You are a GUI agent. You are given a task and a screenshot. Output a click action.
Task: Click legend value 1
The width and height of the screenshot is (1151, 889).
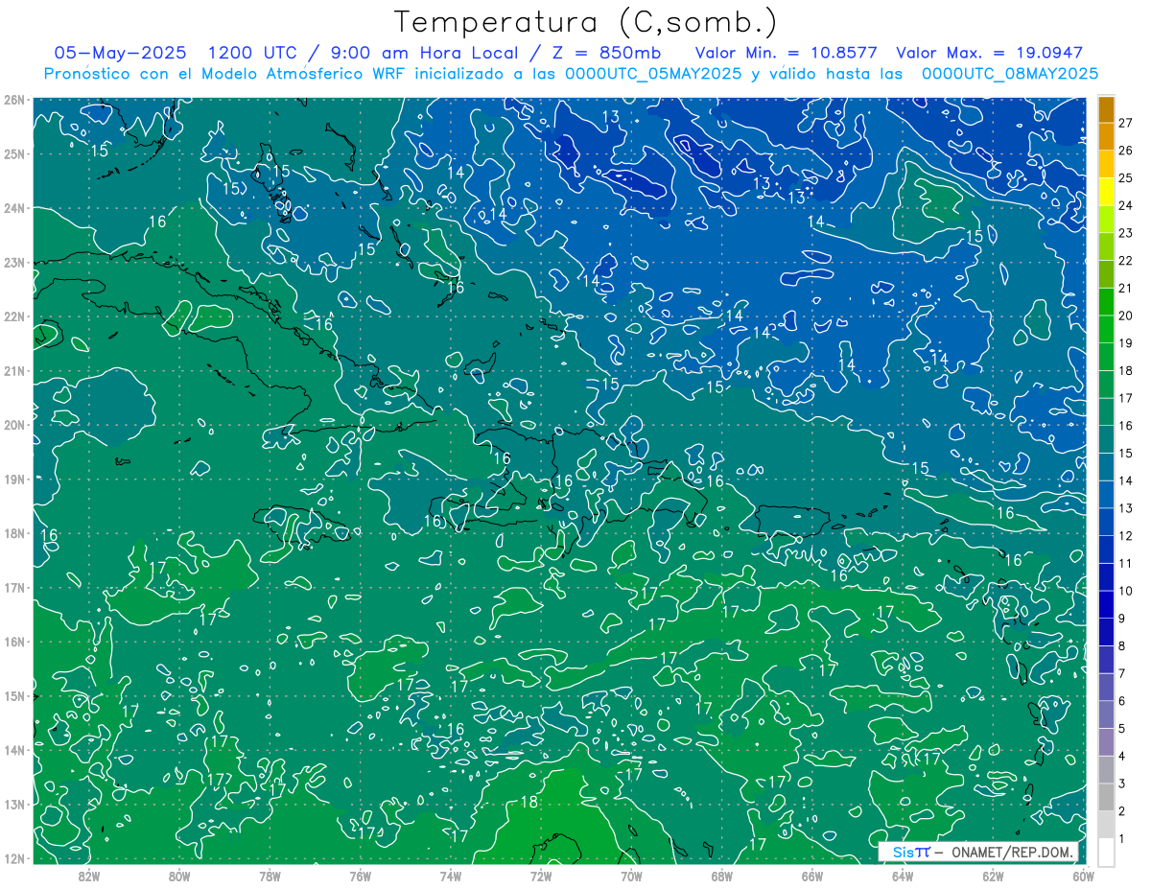click(x=1121, y=839)
